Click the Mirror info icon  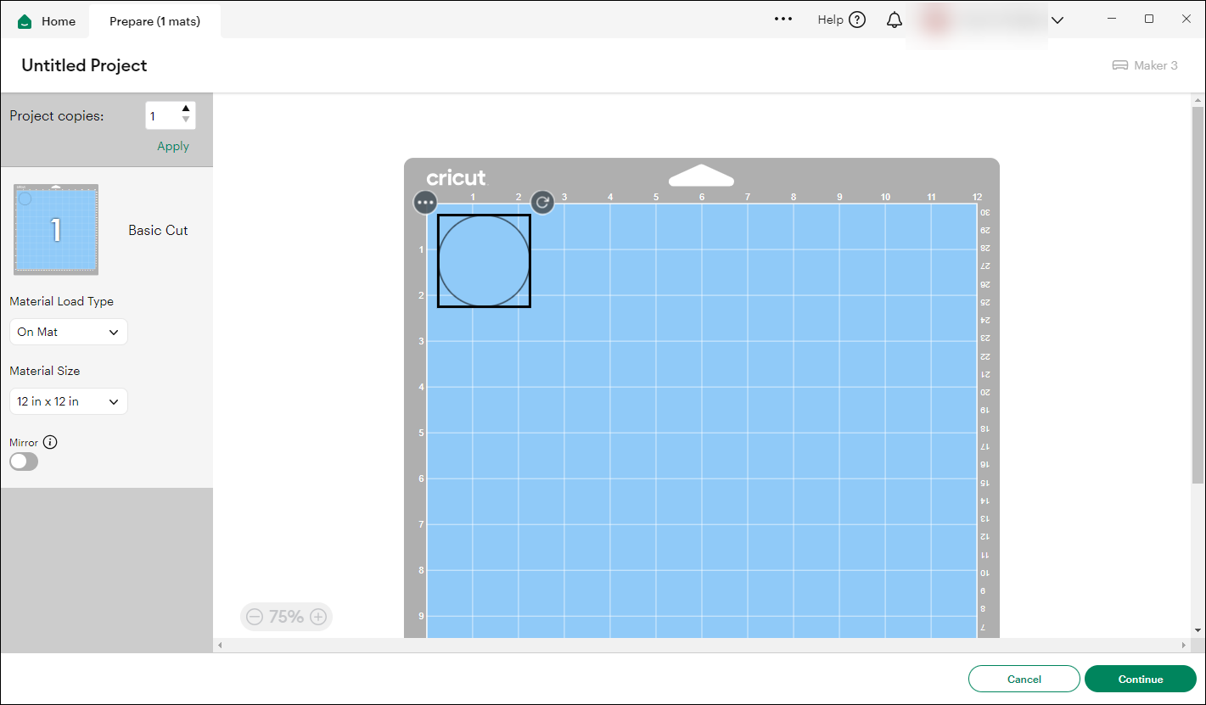pyautogui.click(x=50, y=442)
